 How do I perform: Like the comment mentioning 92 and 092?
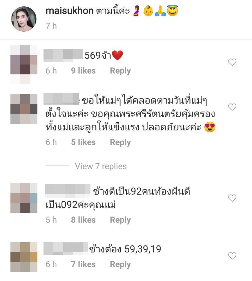(232, 198)
